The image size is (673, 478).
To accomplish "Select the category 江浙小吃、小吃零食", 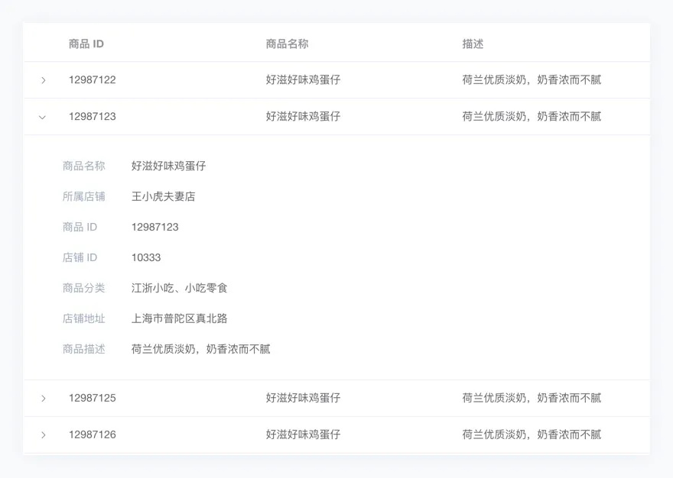I will 183,288.
